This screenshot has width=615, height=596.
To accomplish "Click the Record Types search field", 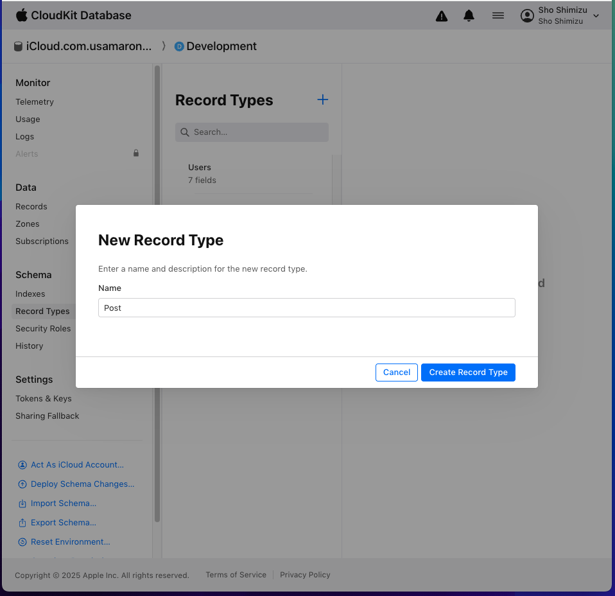I will click(x=252, y=132).
